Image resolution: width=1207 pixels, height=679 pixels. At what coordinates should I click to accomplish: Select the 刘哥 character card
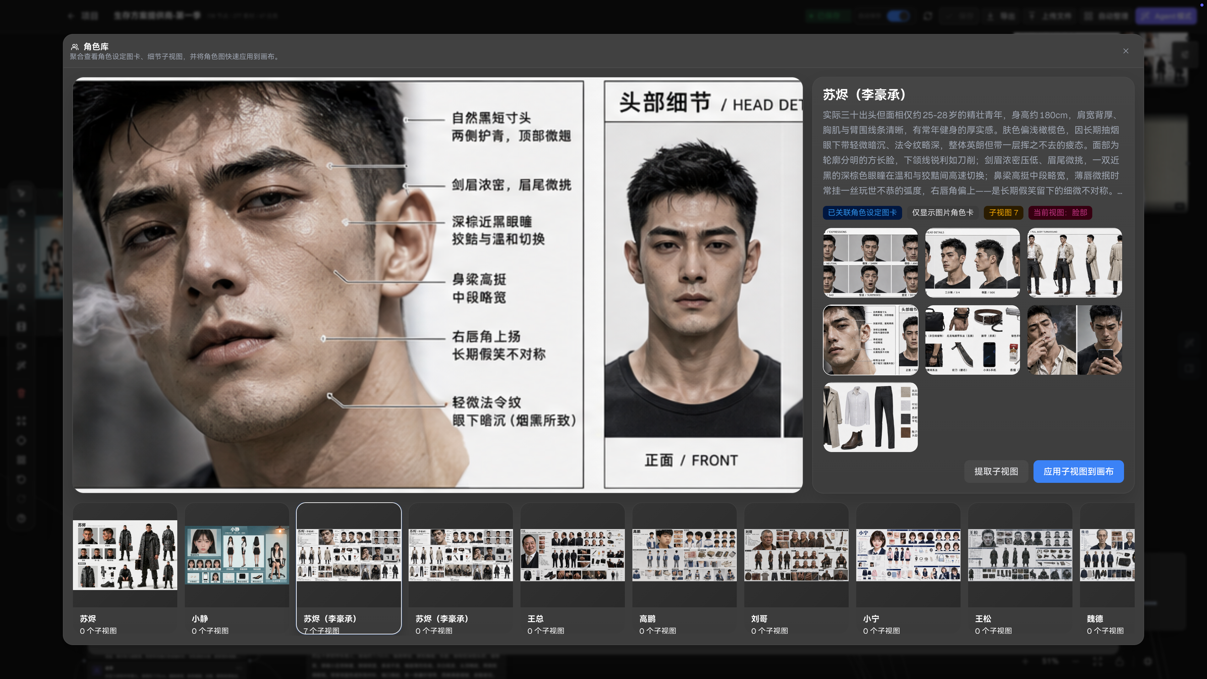pyautogui.click(x=796, y=568)
